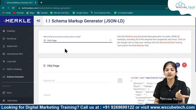Click the Rendering monitor icon
Image resolution: width=196 pixels, height=110 pixels.
coord(4,39)
